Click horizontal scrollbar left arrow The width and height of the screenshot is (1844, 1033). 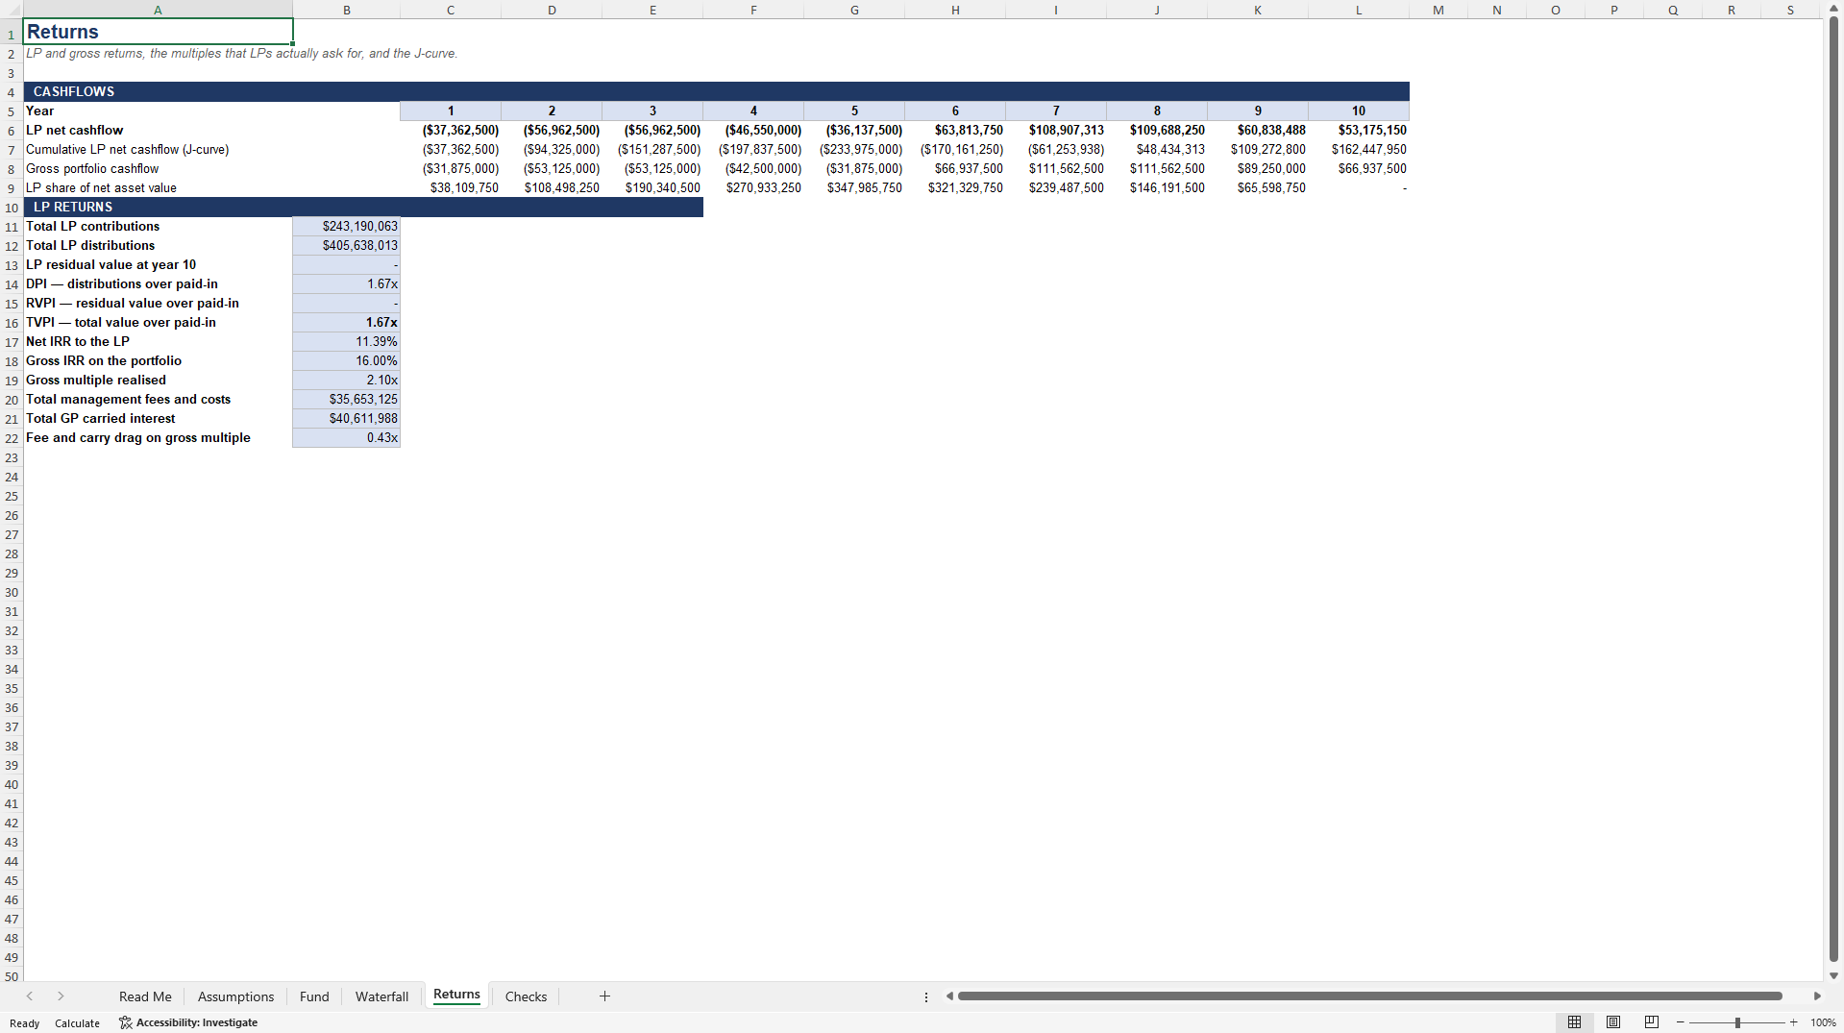coord(949,996)
